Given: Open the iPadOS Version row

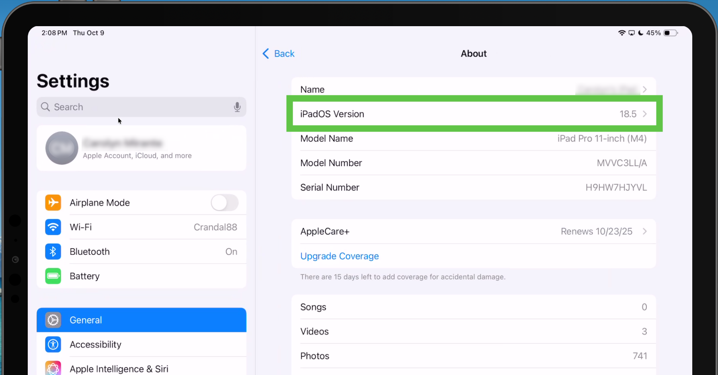Looking at the screenshot, I should pos(474,114).
